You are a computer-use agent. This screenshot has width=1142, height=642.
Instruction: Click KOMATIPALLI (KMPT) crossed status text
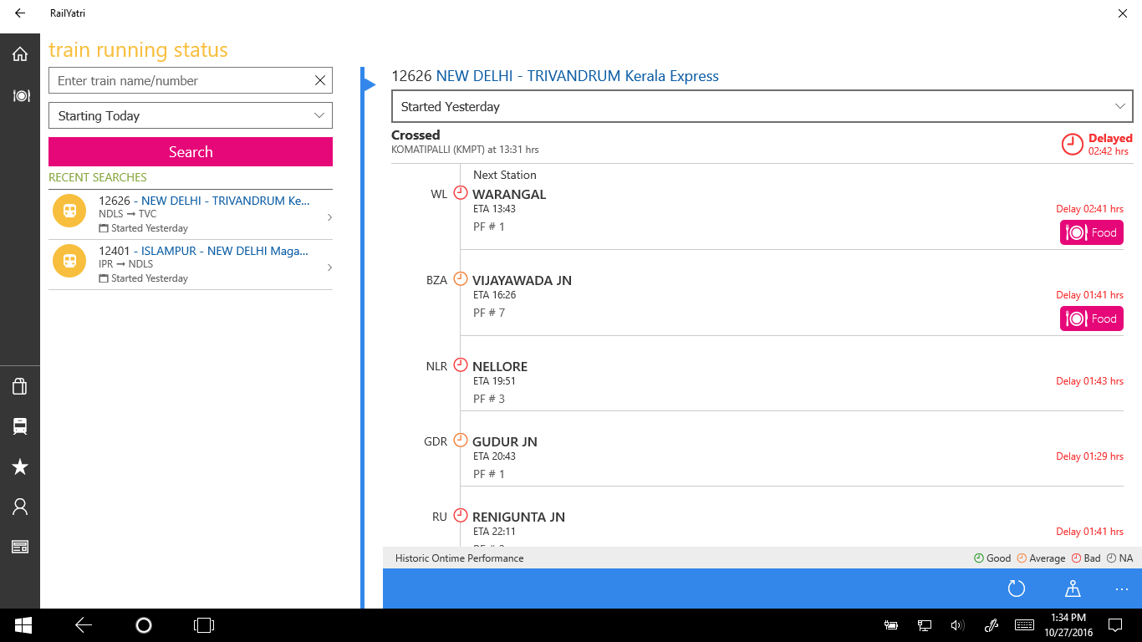(465, 150)
